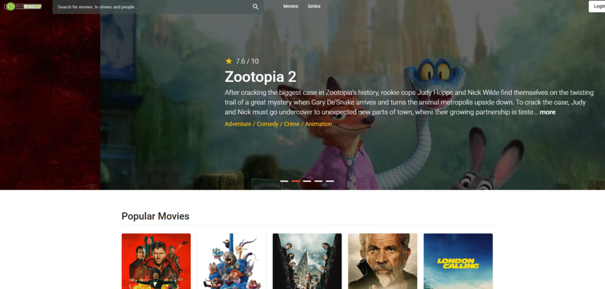Click the yellow rating star icon

click(x=229, y=61)
